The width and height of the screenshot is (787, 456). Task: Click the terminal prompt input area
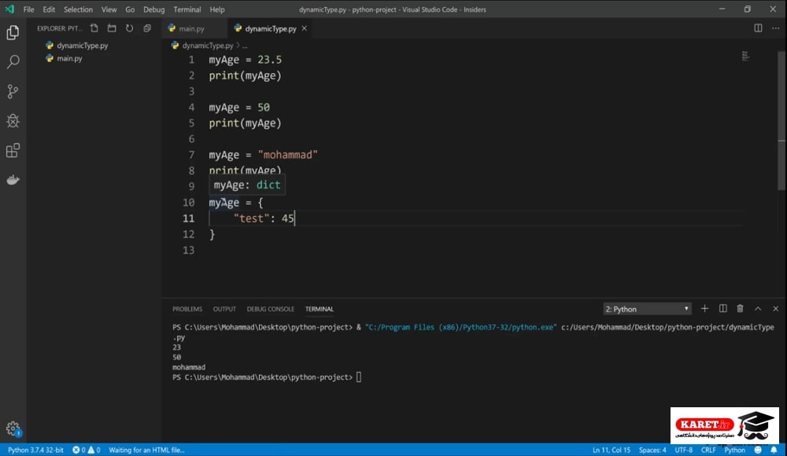tap(359, 377)
